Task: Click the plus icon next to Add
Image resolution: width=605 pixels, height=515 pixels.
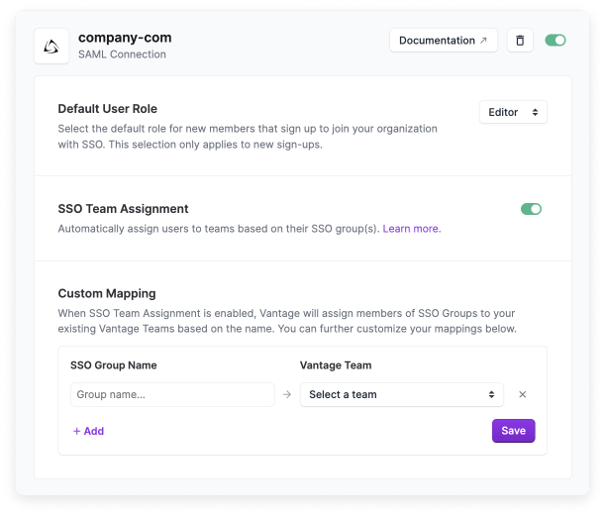Action: coord(77,431)
